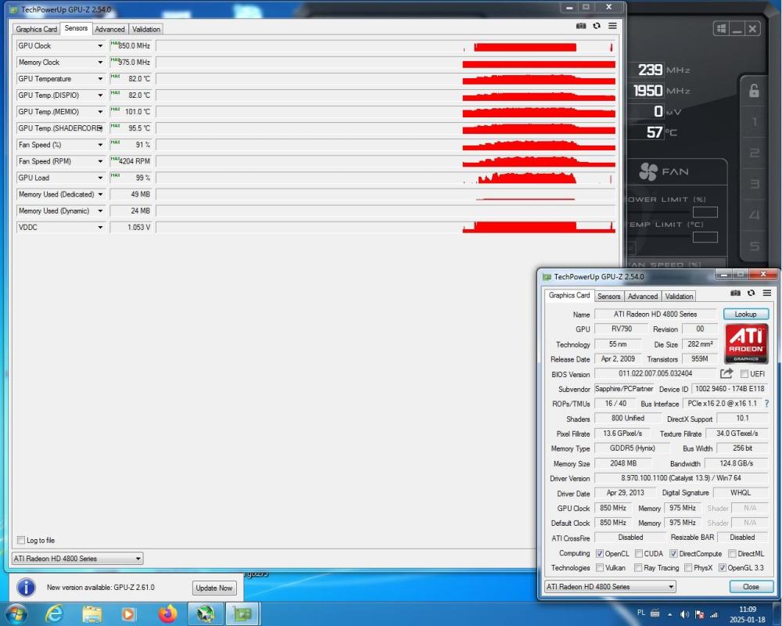The image size is (782, 626).
Task: Open the media player taskbar icon
Action: tap(129, 613)
